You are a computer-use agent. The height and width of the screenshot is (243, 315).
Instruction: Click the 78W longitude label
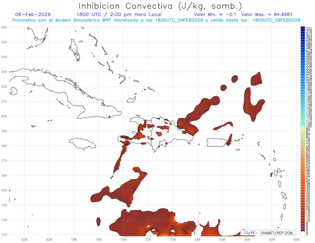(74, 239)
